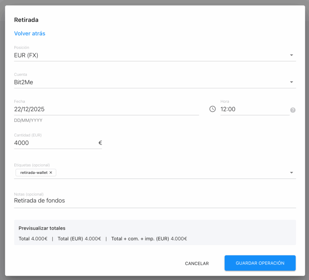Viewport: 309px width, 280px height.
Task: Remove the retirada-wallet tag with its X
Action: point(51,173)
